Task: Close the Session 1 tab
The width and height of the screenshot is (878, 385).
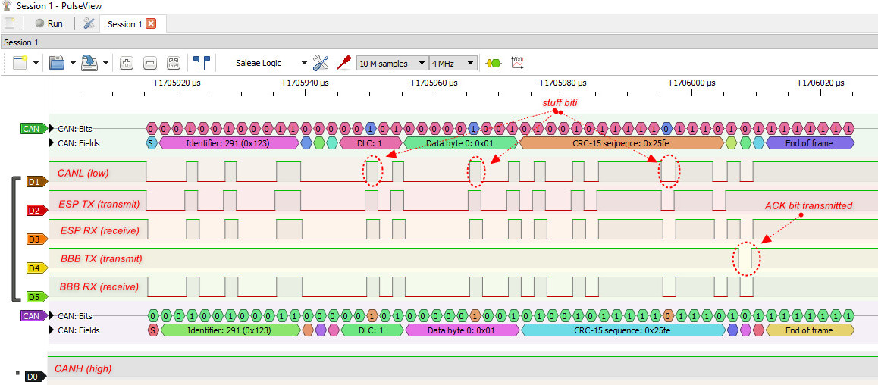Action: point(151,23)
